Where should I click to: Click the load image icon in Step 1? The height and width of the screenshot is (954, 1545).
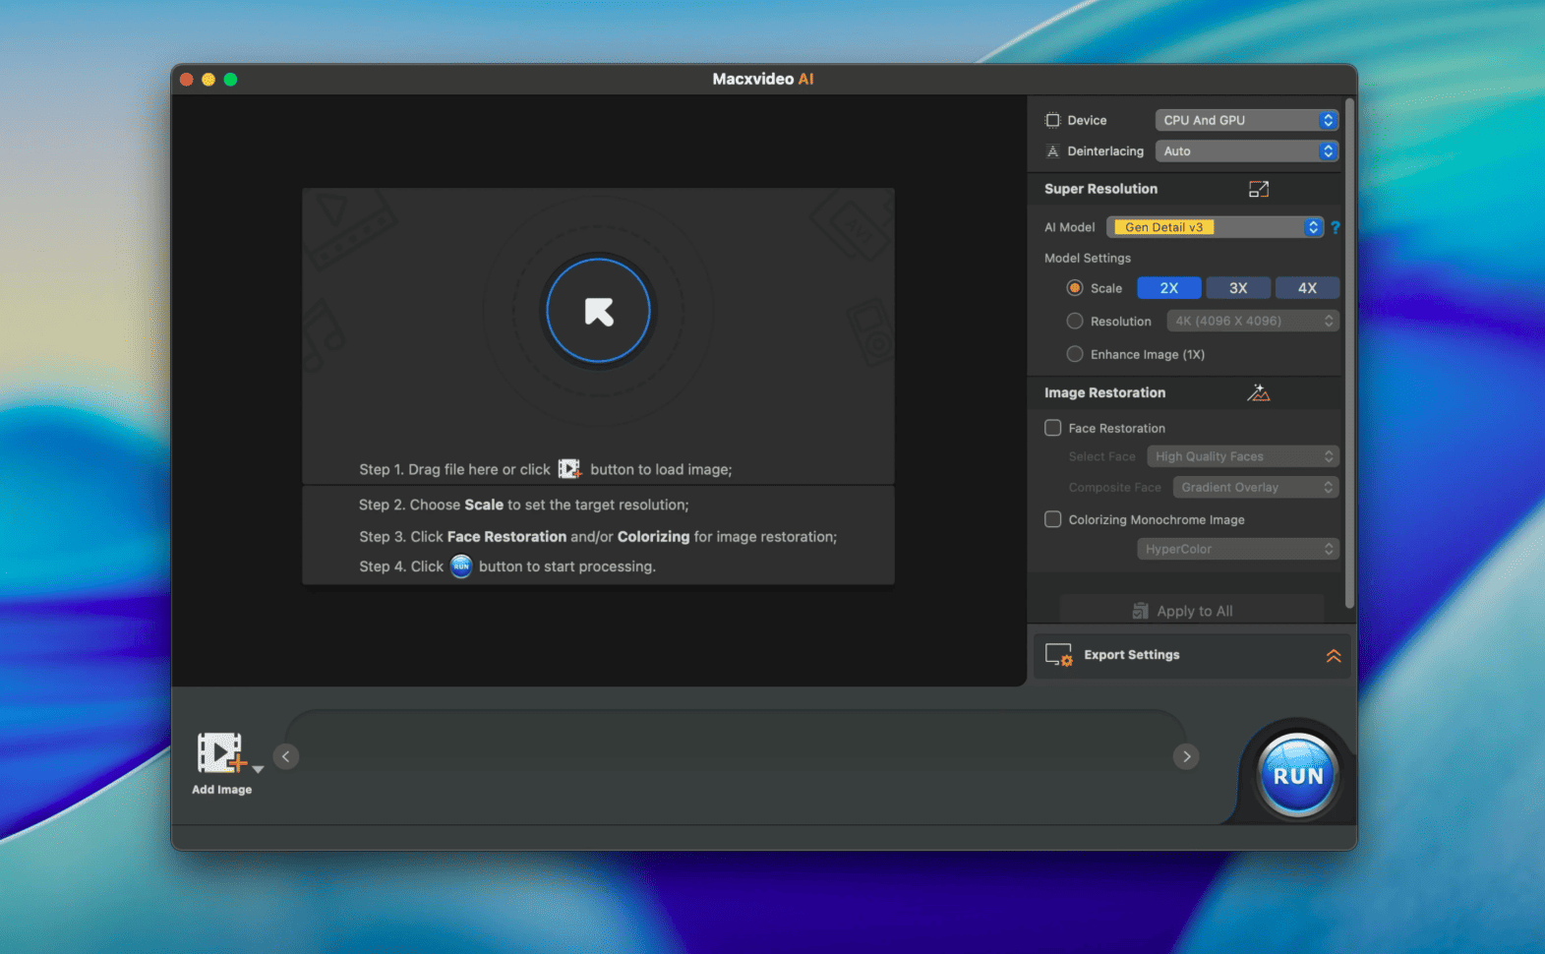570,469
